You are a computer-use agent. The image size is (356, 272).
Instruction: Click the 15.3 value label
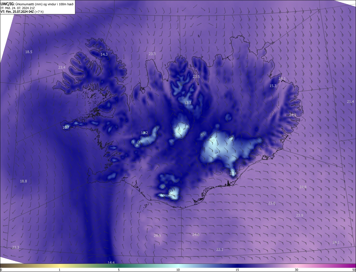pyautogui.click(x=273, y=86)
